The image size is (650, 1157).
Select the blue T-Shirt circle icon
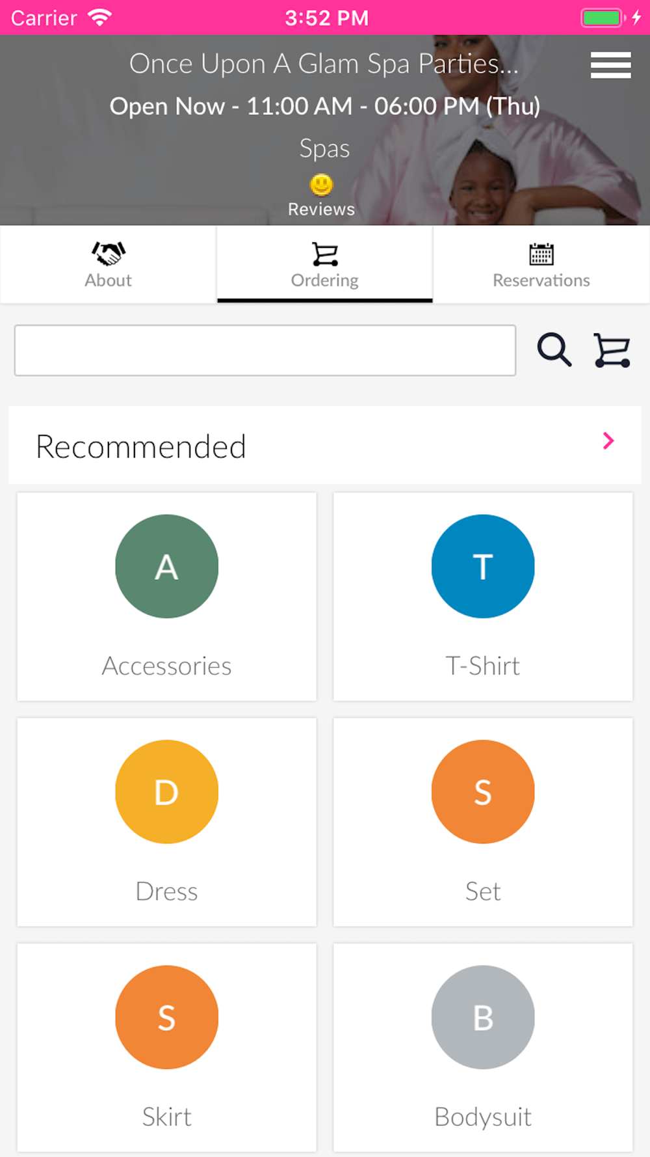483,566
